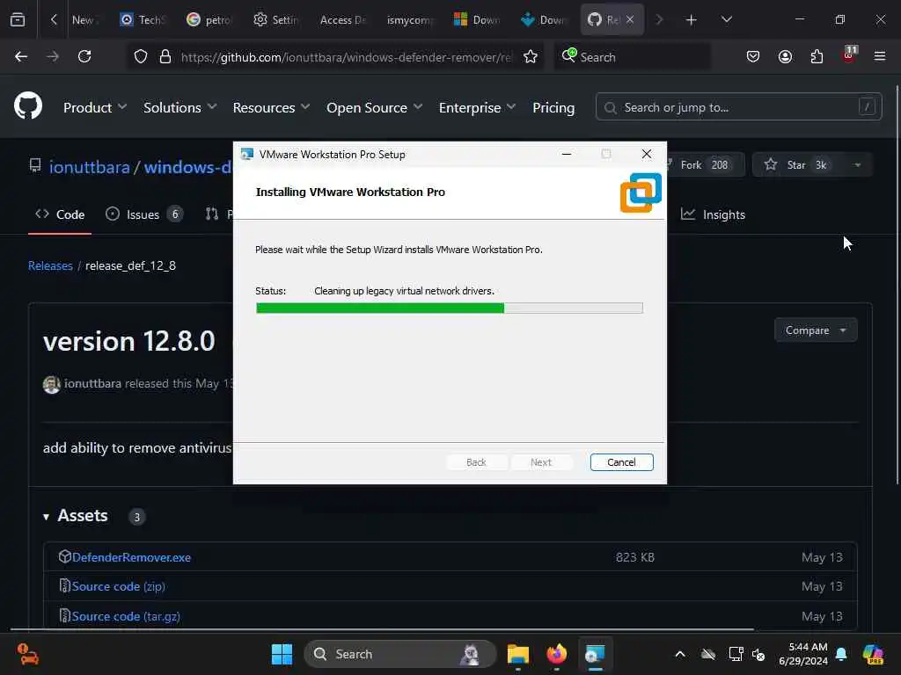Open the Pricing link
901x675 pixels.
[x=553, y=107]
